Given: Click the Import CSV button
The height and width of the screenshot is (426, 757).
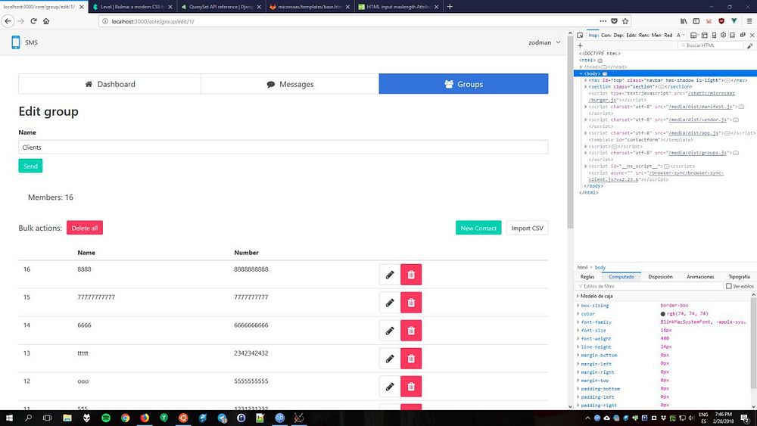Looking at the screenshot, I should (527, 229).
